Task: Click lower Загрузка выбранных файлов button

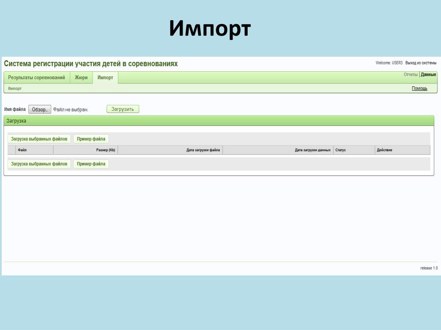Action: click(39, 164)
